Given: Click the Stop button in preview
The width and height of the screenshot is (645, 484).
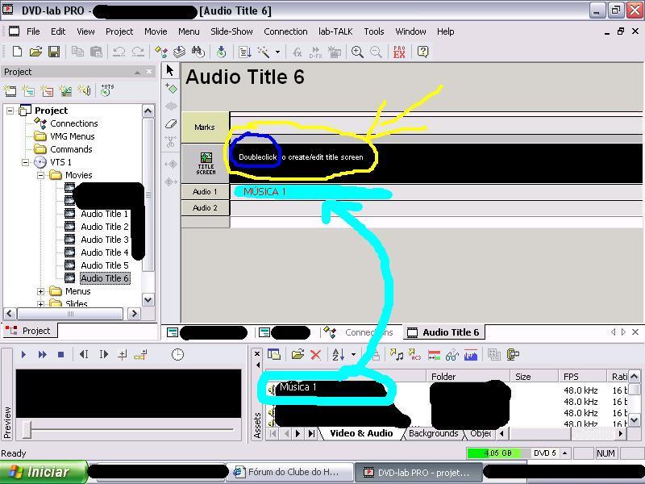Looking at the screenshot, I should [x=61, y=354].
